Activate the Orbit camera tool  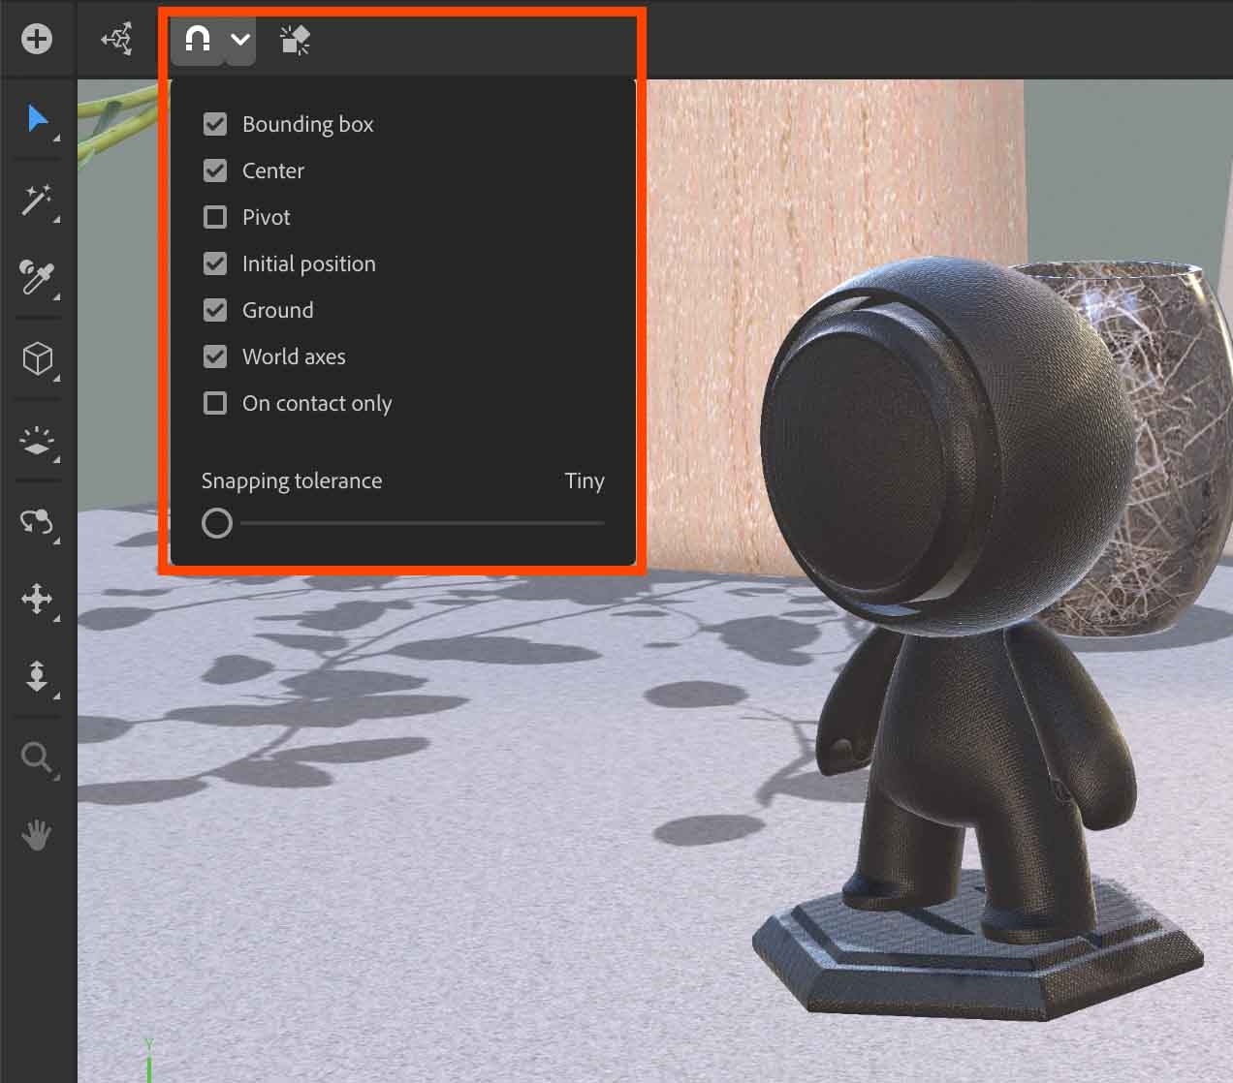point(37,521)
